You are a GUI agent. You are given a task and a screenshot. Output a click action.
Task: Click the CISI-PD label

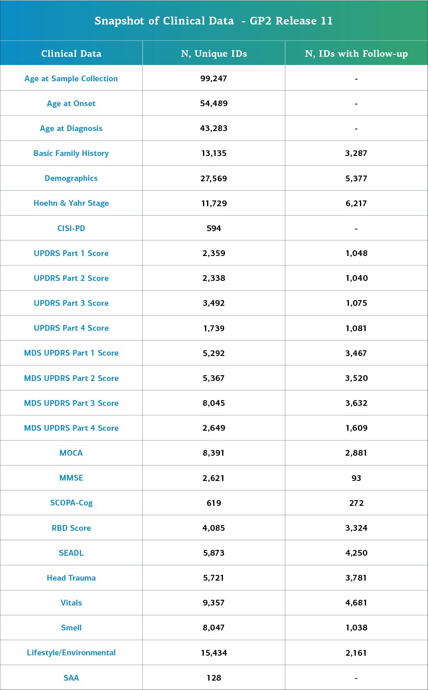click(x=71, y=228)
